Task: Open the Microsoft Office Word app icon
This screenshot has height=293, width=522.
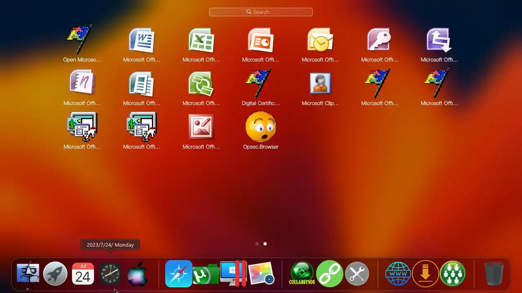Action: click(x=142, y=40)
